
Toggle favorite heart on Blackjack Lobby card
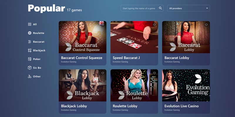(x=103, y=73)
